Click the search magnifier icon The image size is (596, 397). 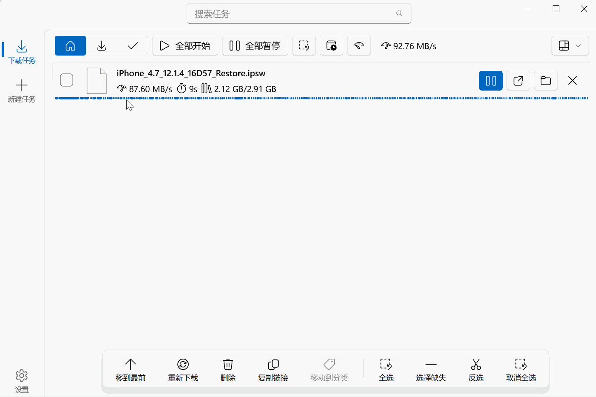click(399, 14)
